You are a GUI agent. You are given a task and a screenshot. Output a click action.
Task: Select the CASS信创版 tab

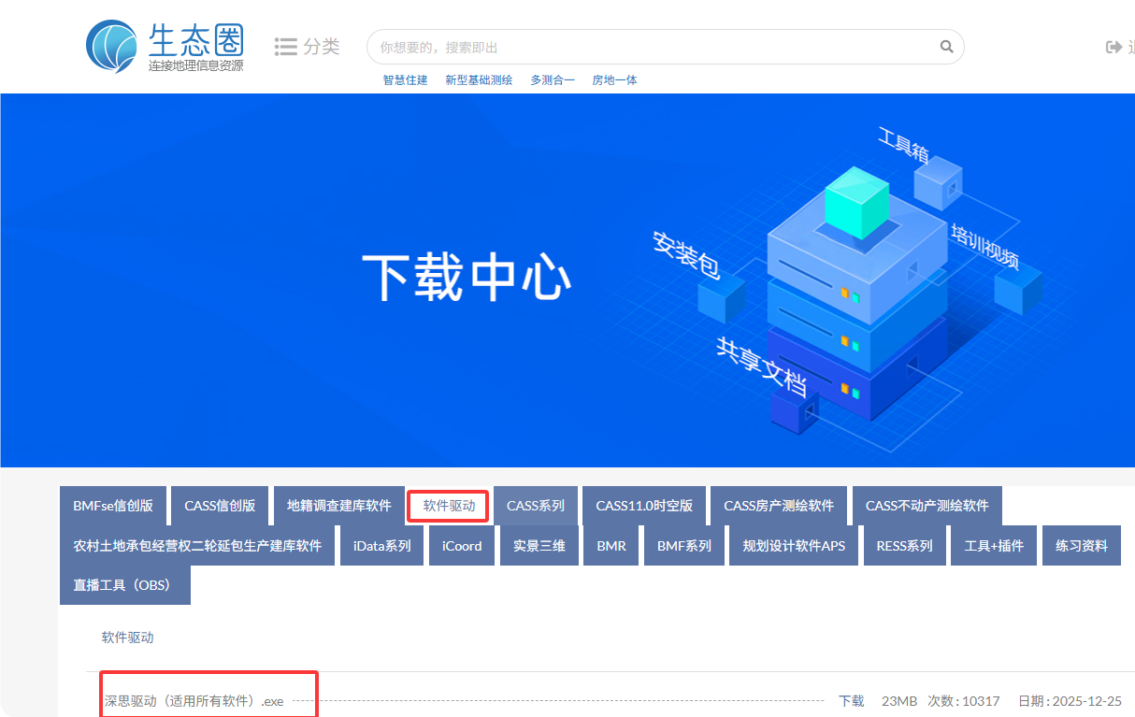tap(220, 506)
